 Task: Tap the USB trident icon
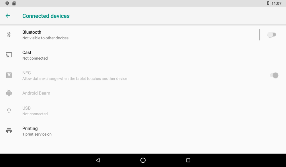[9, 110]
